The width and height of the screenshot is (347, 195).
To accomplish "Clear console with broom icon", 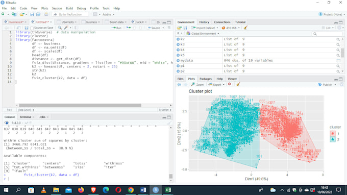I will coord(169,123).
